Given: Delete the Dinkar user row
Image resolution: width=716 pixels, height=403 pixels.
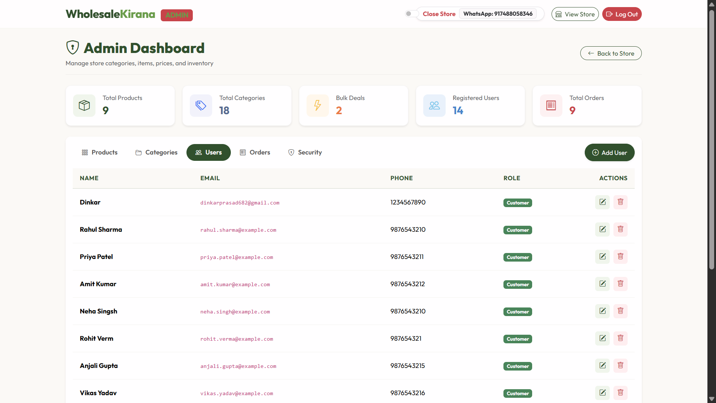Looking at the screenshot, I should (621, 202).
